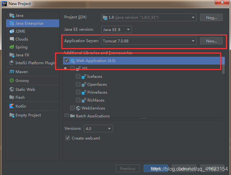The image size is (231, 175).
Task: Click the IntelliJ IDEA logo in title bar
Action: [x=4, y=3]
